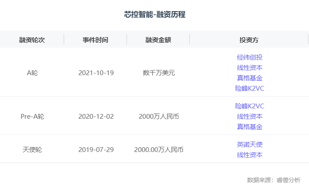Click the Pre-A轮 round cell
This screenshot has width=309, height=196.
click(33, 117)
